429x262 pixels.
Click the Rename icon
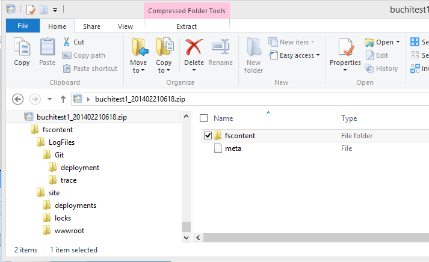(220, 46)
